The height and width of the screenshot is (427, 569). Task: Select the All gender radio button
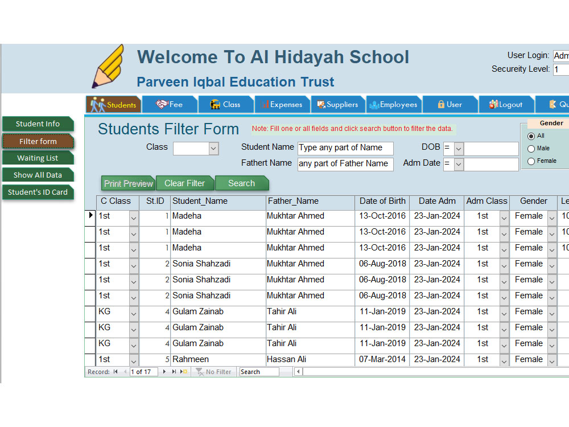[531, 136]
